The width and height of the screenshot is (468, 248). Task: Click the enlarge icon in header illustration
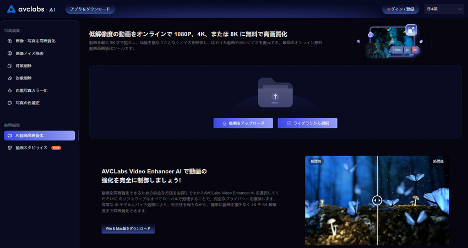click(411, 30)
